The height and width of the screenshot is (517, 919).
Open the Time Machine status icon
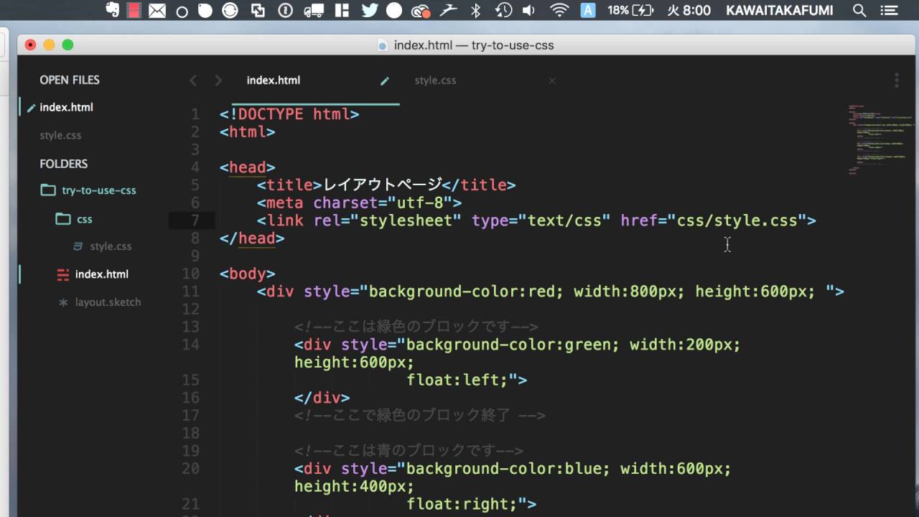(x=503, y=10)
